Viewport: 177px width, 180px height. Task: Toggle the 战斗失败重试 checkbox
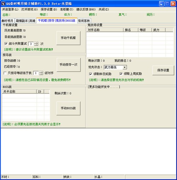(6, 44)
